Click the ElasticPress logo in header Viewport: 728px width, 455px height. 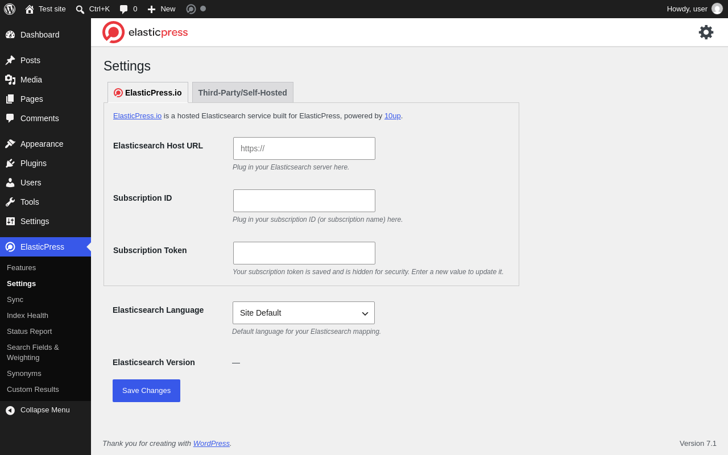[x=145, y=32]
